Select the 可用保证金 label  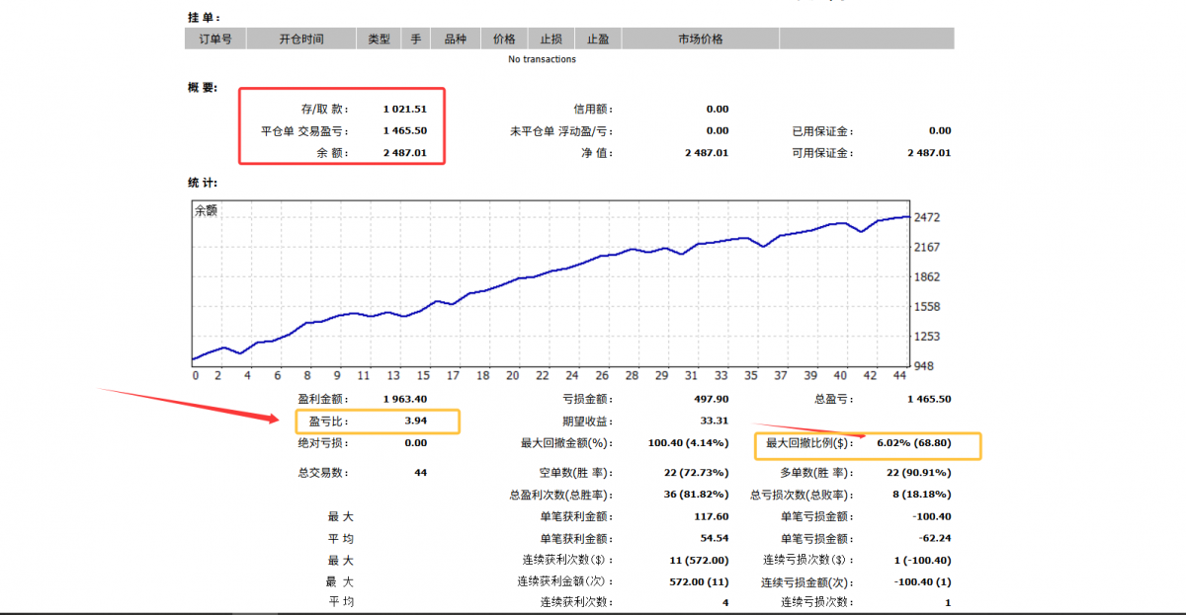tap(823, 153)
